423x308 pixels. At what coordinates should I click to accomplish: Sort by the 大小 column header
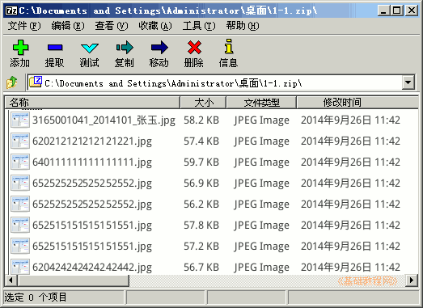tap(203, 103)
